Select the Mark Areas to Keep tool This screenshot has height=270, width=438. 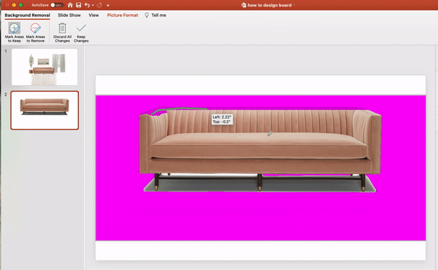pos(15,32)
